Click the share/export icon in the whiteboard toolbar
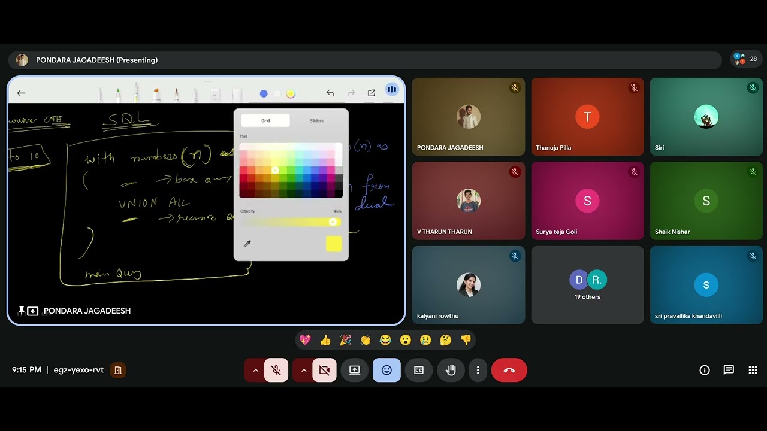 click(372, 93)
